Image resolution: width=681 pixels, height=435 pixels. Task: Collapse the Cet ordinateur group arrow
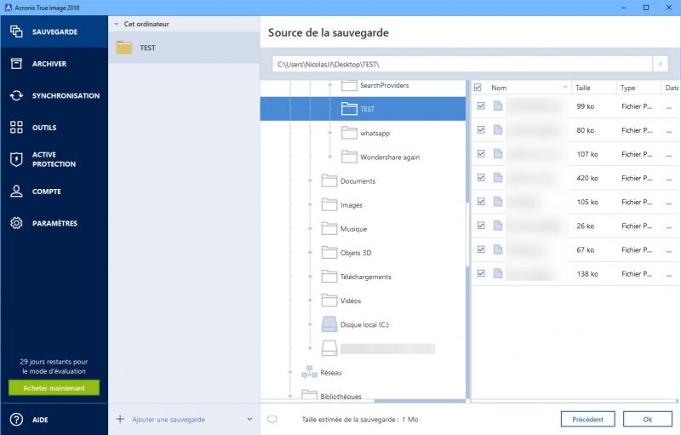(117, 25)
